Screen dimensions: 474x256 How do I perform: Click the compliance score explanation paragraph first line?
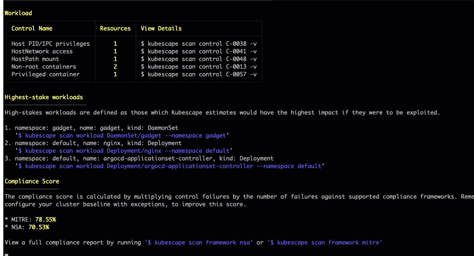point(239,197)
